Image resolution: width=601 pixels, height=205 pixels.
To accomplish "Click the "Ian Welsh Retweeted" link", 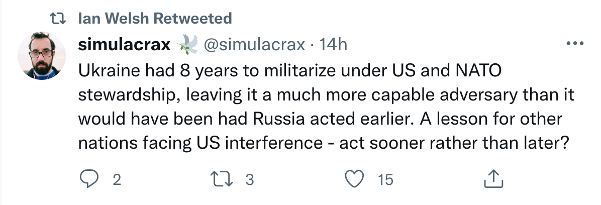I will [x=155, y=19].
